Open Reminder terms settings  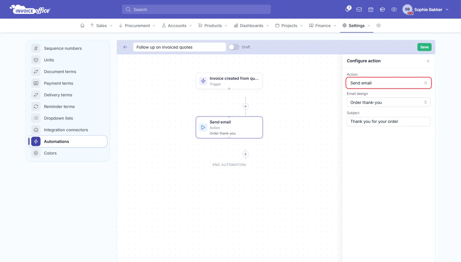(68, 107)
